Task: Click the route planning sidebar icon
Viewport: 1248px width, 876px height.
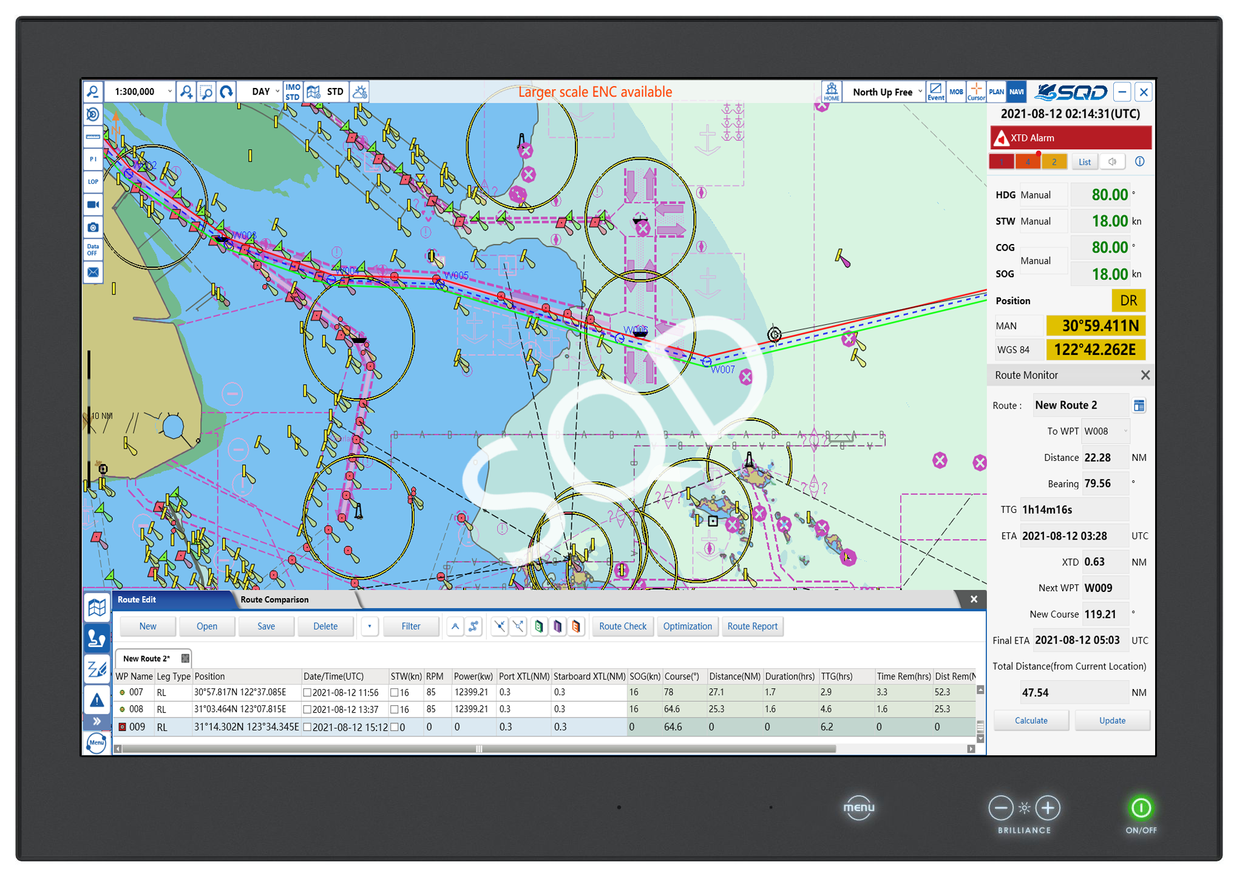Action: (97, 639)
